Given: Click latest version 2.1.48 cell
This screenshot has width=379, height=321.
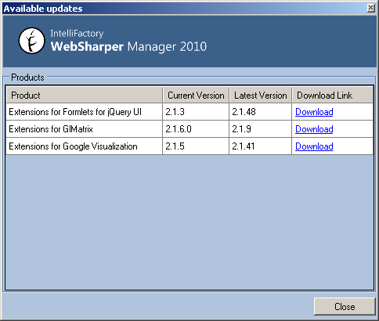Looking at the screenshot, I should [x=261, y=112].
